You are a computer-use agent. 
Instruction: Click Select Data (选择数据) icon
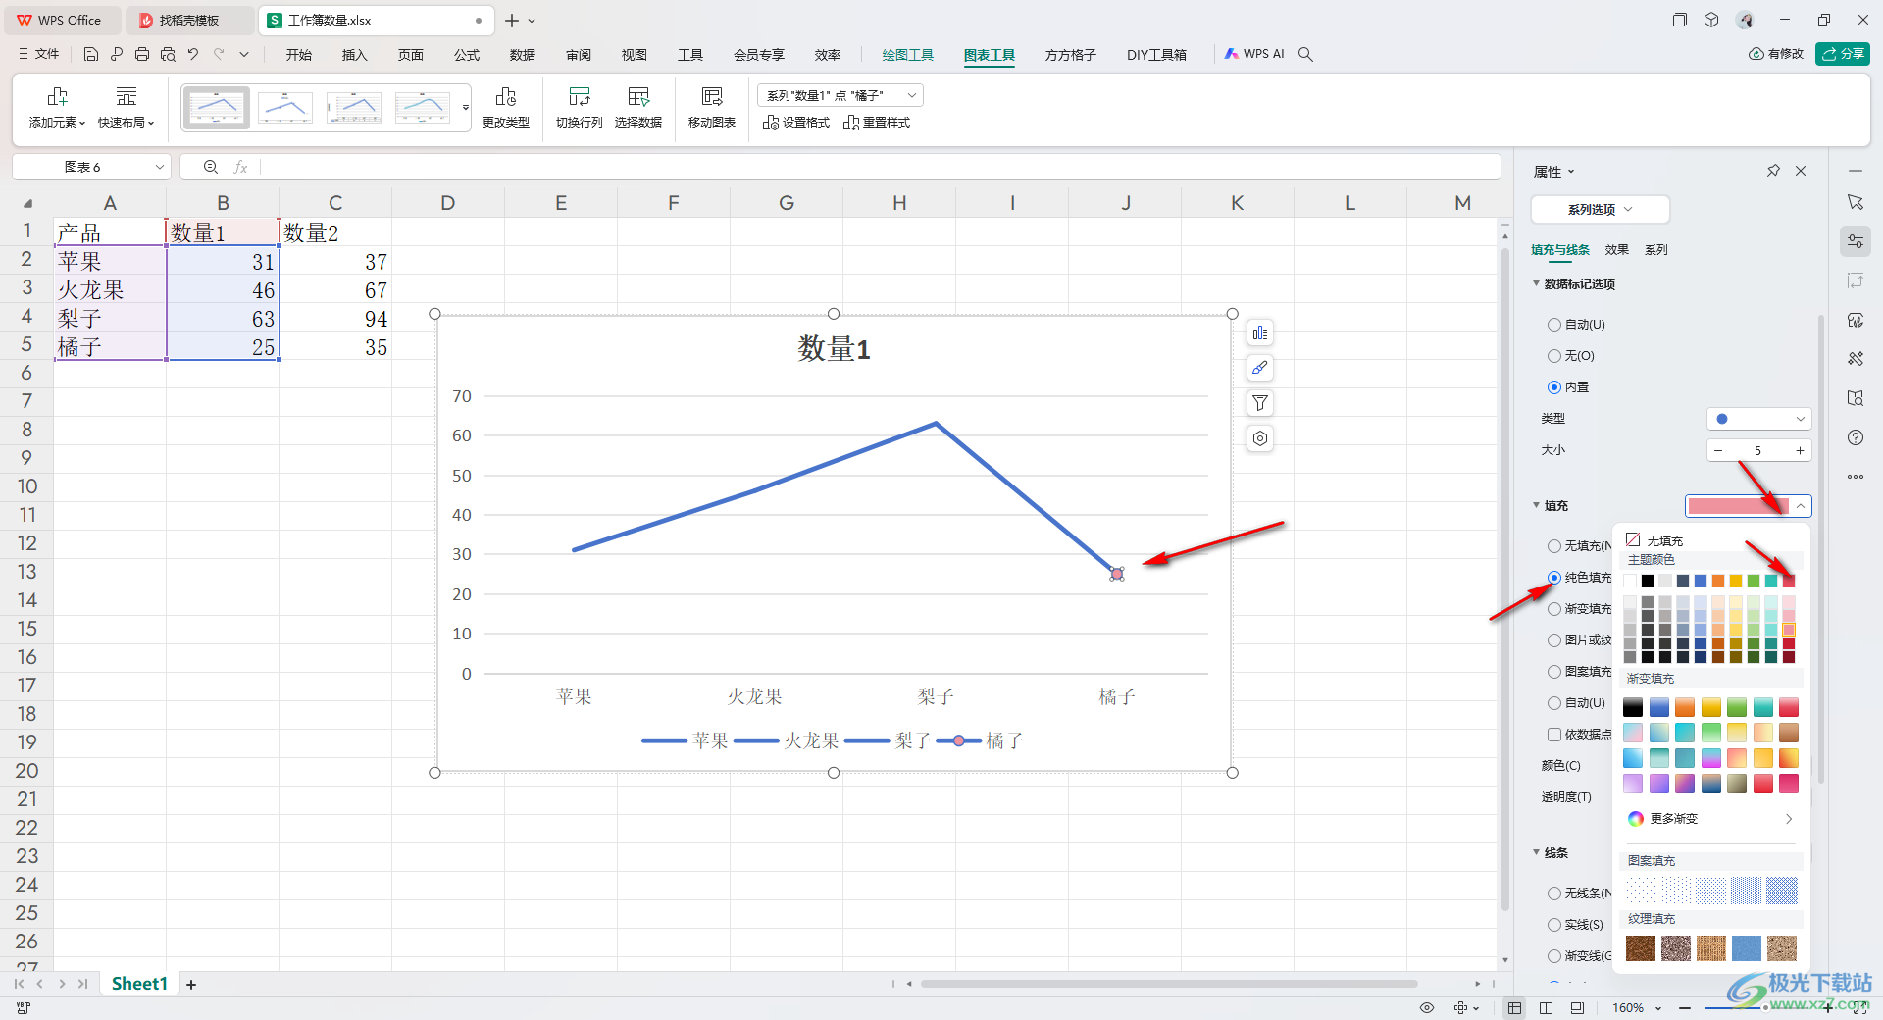(638, 107)
